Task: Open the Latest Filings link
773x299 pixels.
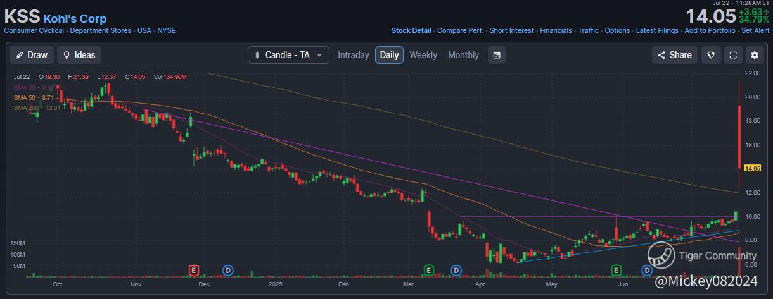Action: (x=657, y=30)
